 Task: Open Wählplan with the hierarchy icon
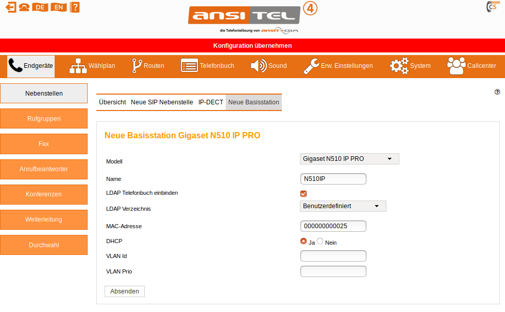78,66
